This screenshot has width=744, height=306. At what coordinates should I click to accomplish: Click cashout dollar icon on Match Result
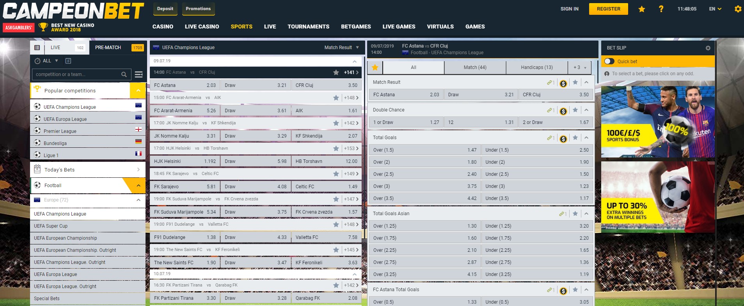click(563, 83)
